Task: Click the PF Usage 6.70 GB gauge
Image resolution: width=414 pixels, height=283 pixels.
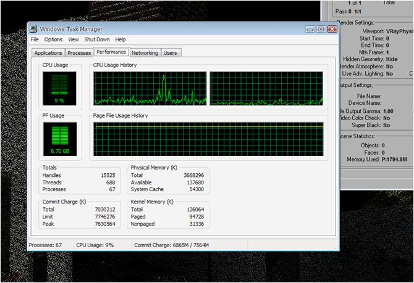Action: click(x=60, y=139)
